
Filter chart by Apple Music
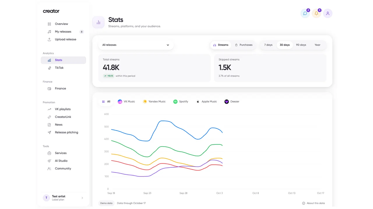point(206,102)
